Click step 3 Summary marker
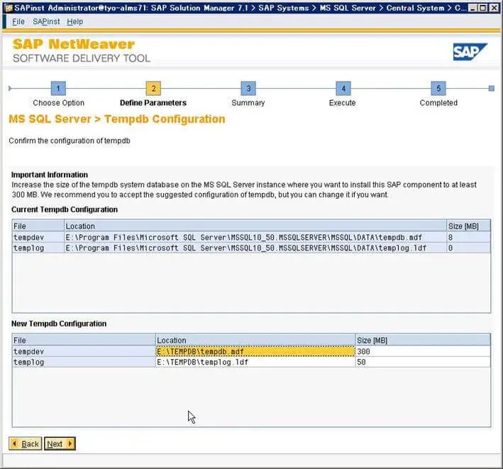Screen dimensions: 503x469 (x=248, y=88)
